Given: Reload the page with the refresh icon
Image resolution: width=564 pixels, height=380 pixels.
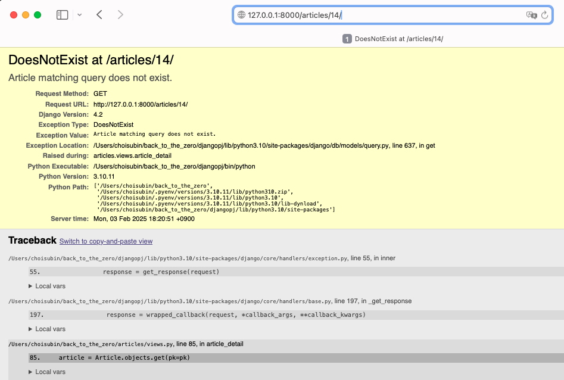Looking at the screenshot, I should 544,15.
